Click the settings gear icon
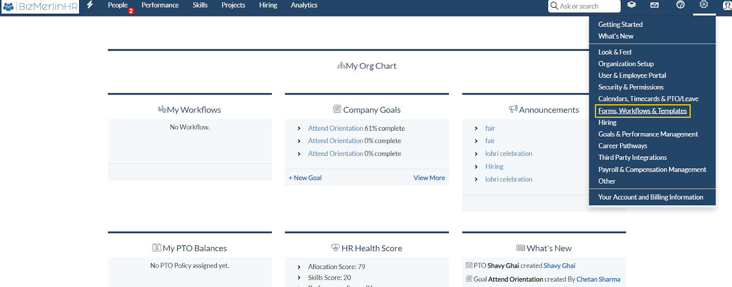 [704, 5]
